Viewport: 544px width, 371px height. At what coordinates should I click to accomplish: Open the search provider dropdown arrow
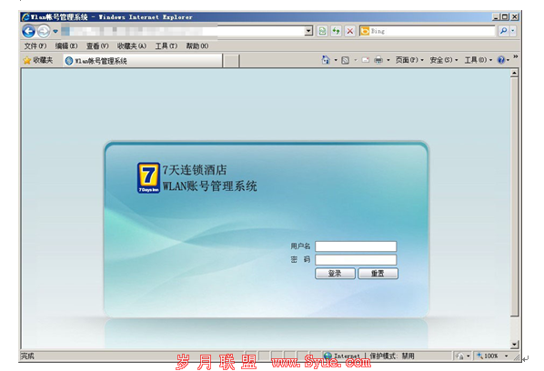513,31
